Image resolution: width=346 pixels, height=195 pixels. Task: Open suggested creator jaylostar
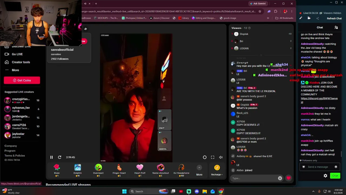coord(22,135)
